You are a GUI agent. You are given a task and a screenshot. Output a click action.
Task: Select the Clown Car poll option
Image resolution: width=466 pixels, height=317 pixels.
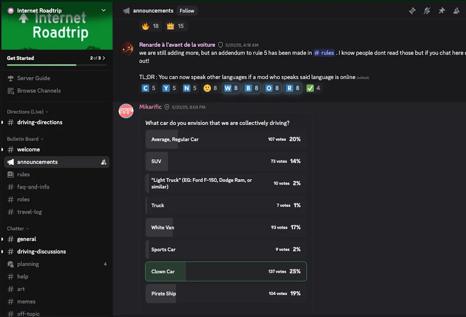pyautogui.click(x=226, y=272)
